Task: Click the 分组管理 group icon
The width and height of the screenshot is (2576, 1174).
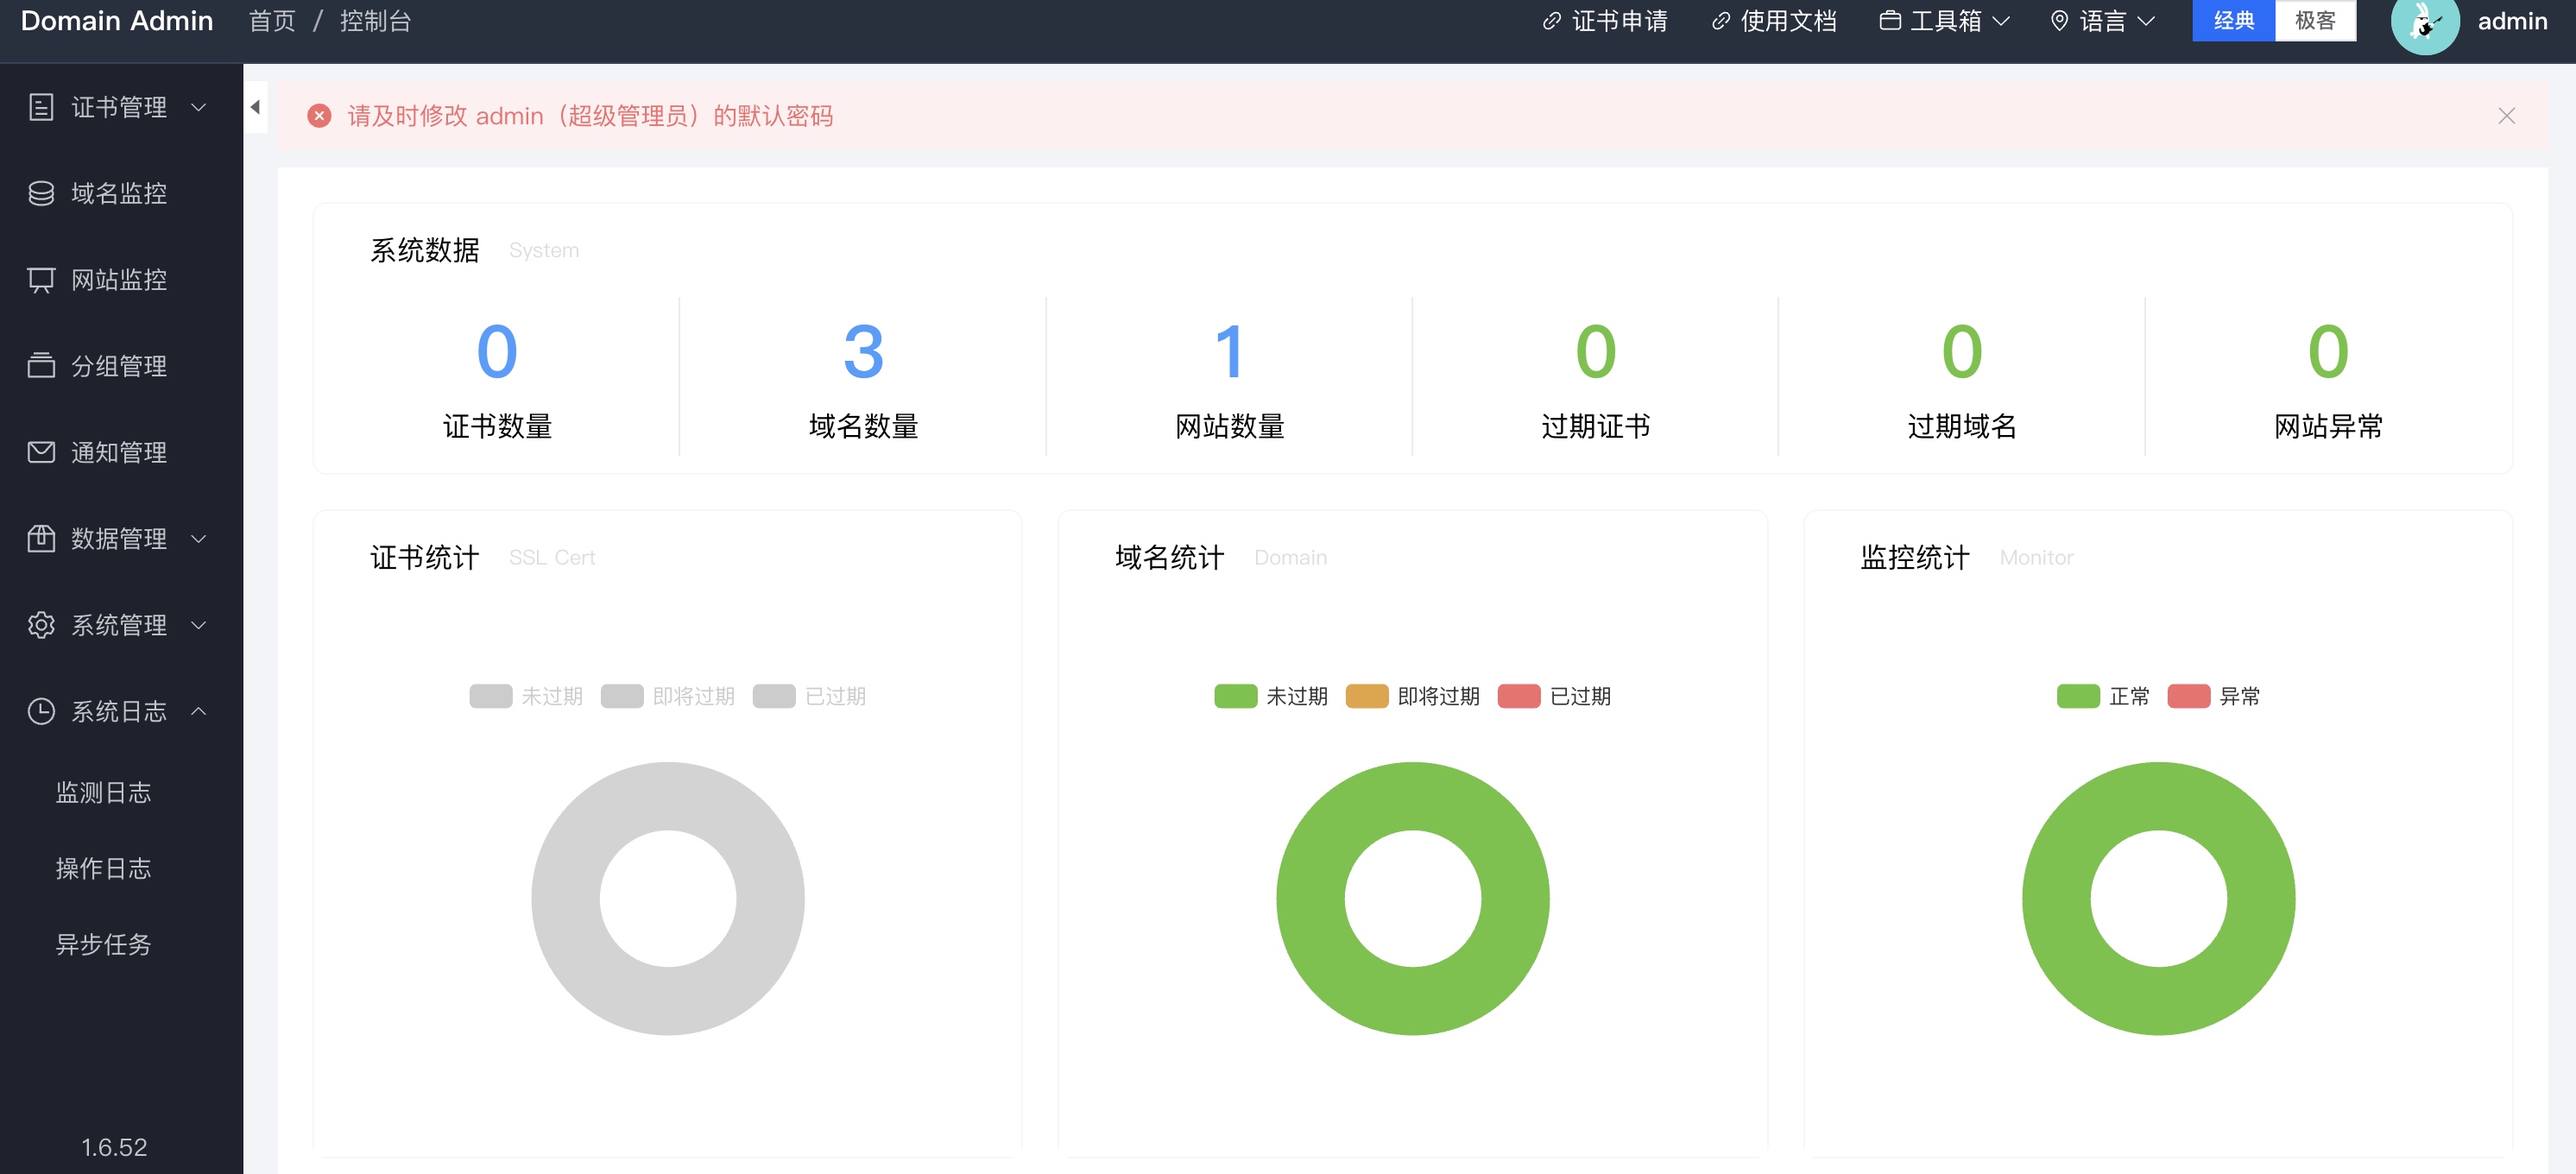Action: [x=41, y=366]
